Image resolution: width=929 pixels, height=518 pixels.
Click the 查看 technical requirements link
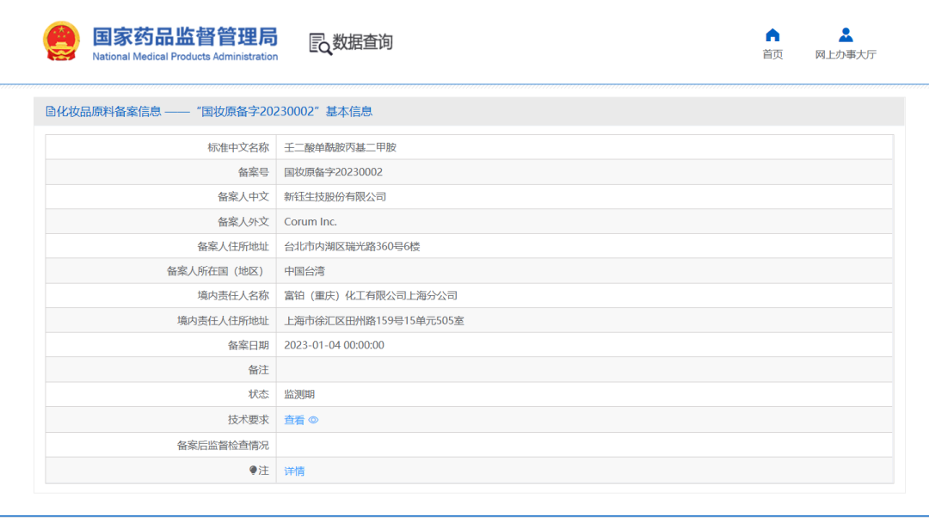coord(294,420)
